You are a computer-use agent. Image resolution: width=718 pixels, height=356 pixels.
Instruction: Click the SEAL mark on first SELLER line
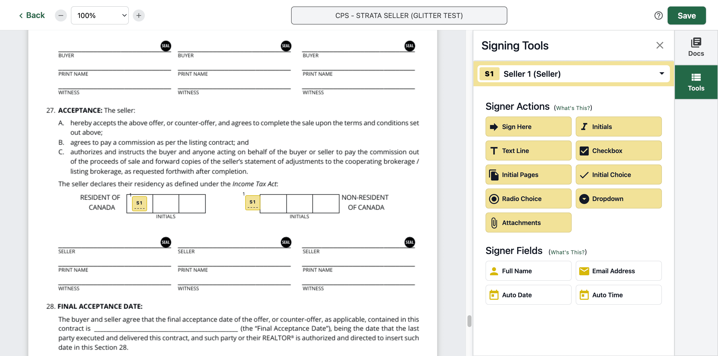166,242
